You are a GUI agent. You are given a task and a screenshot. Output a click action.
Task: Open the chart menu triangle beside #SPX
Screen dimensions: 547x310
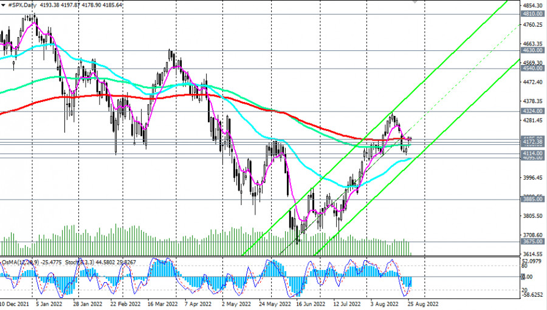4,5
